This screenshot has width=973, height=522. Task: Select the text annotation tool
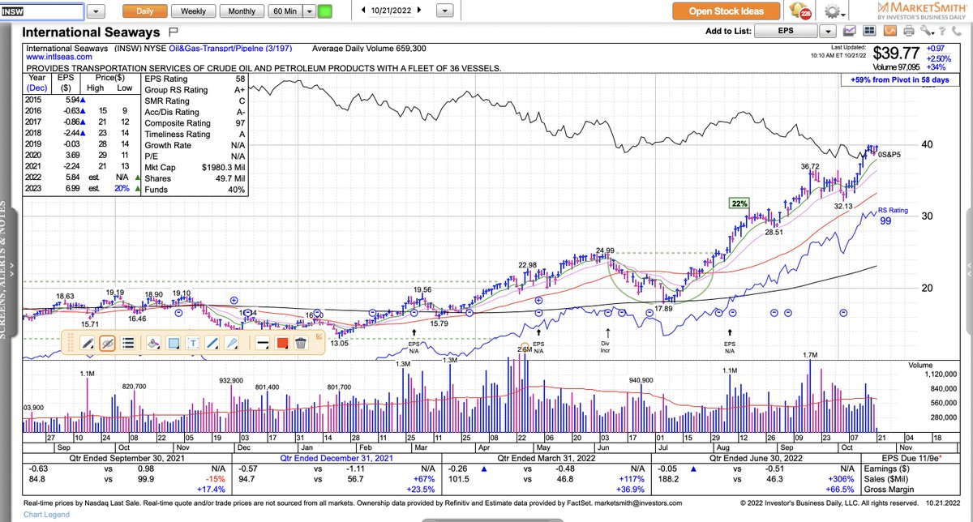coord(193,343)
